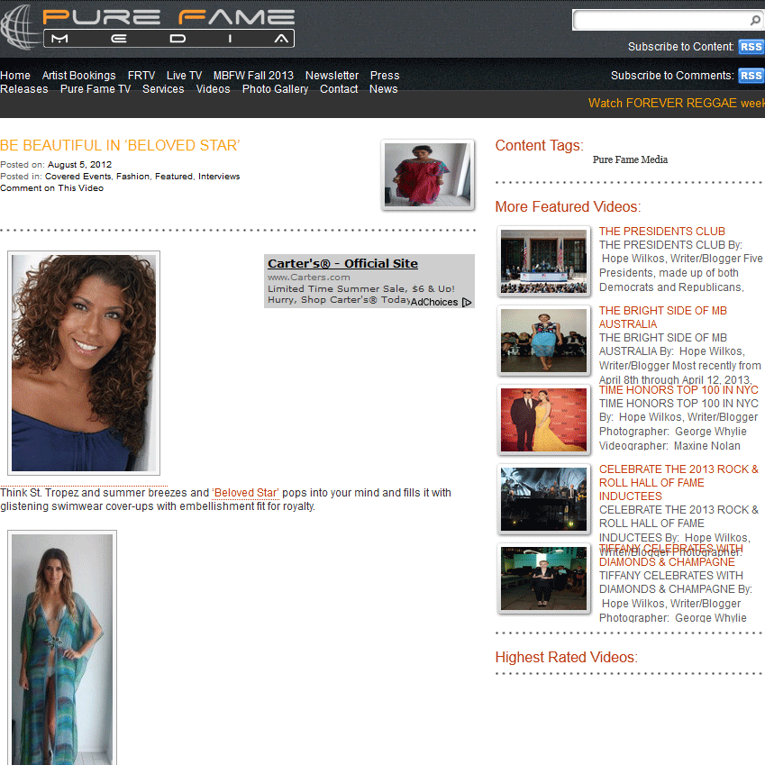Open Comment on This Video link
This screenshot has height=765, width=765.
pyautogui.click(x=51, y=188)
